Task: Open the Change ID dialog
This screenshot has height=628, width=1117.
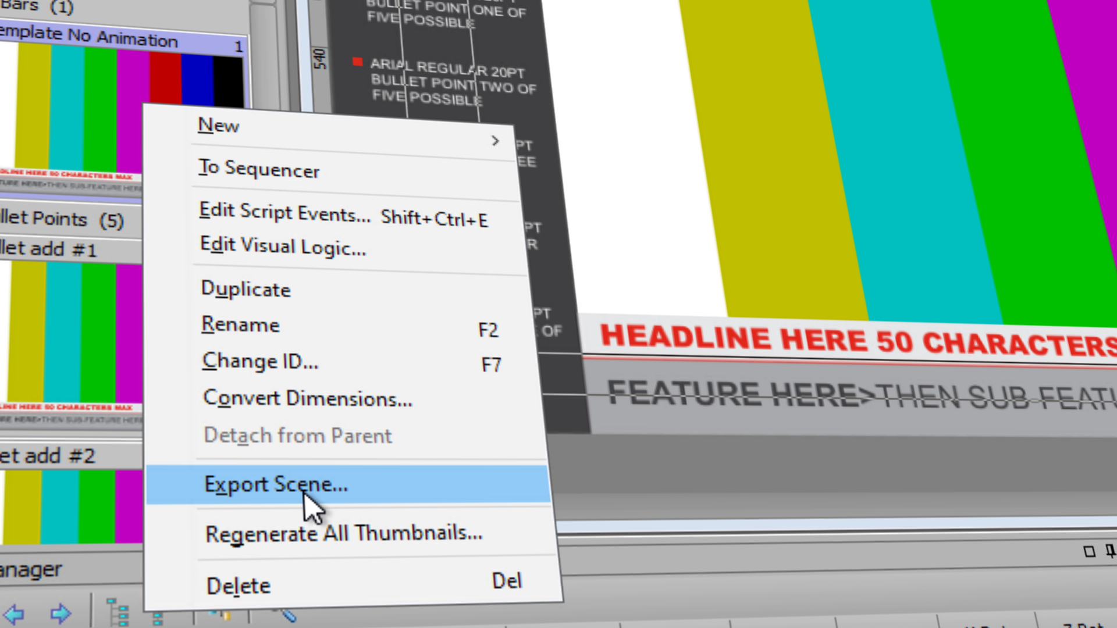Action: (260, 361)
